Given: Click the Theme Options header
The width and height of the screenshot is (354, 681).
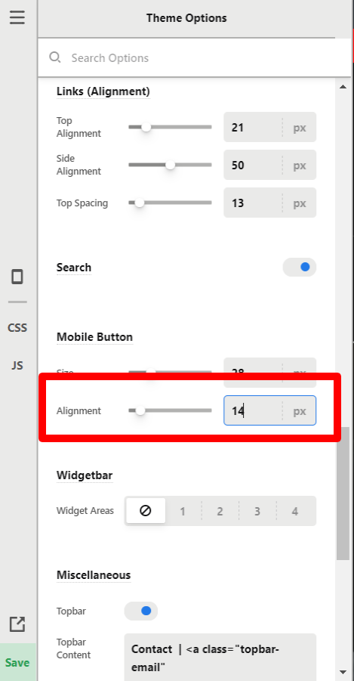Looking at the screenshot, I should click(x=186, y=18).
